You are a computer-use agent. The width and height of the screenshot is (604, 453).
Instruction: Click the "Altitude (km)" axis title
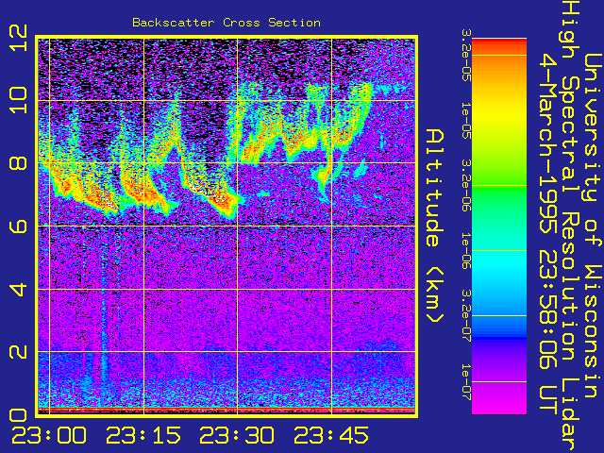pos(435,226)
